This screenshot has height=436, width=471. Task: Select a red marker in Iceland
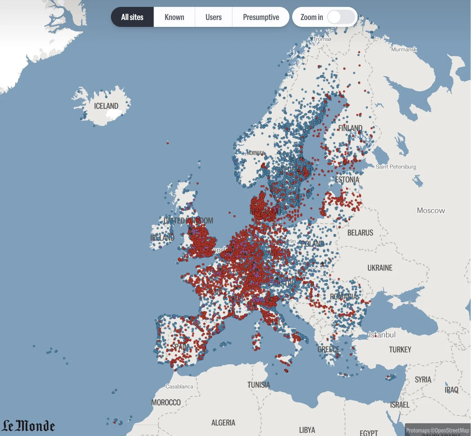tap(167, 143)
